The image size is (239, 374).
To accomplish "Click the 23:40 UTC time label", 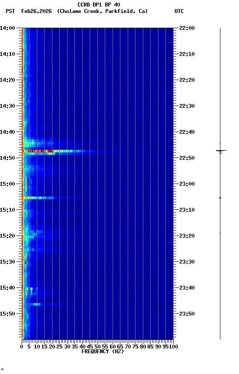I will (187, 288).
